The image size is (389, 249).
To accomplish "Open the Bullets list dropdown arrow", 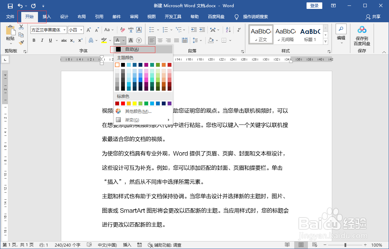I will click(158, 30).
